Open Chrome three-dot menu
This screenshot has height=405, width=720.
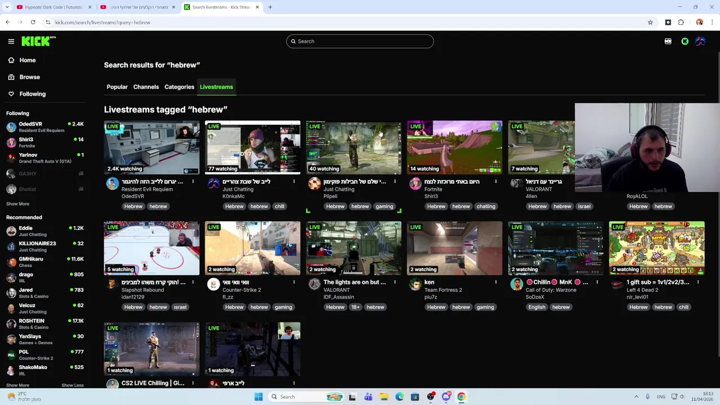coord(712,22)
